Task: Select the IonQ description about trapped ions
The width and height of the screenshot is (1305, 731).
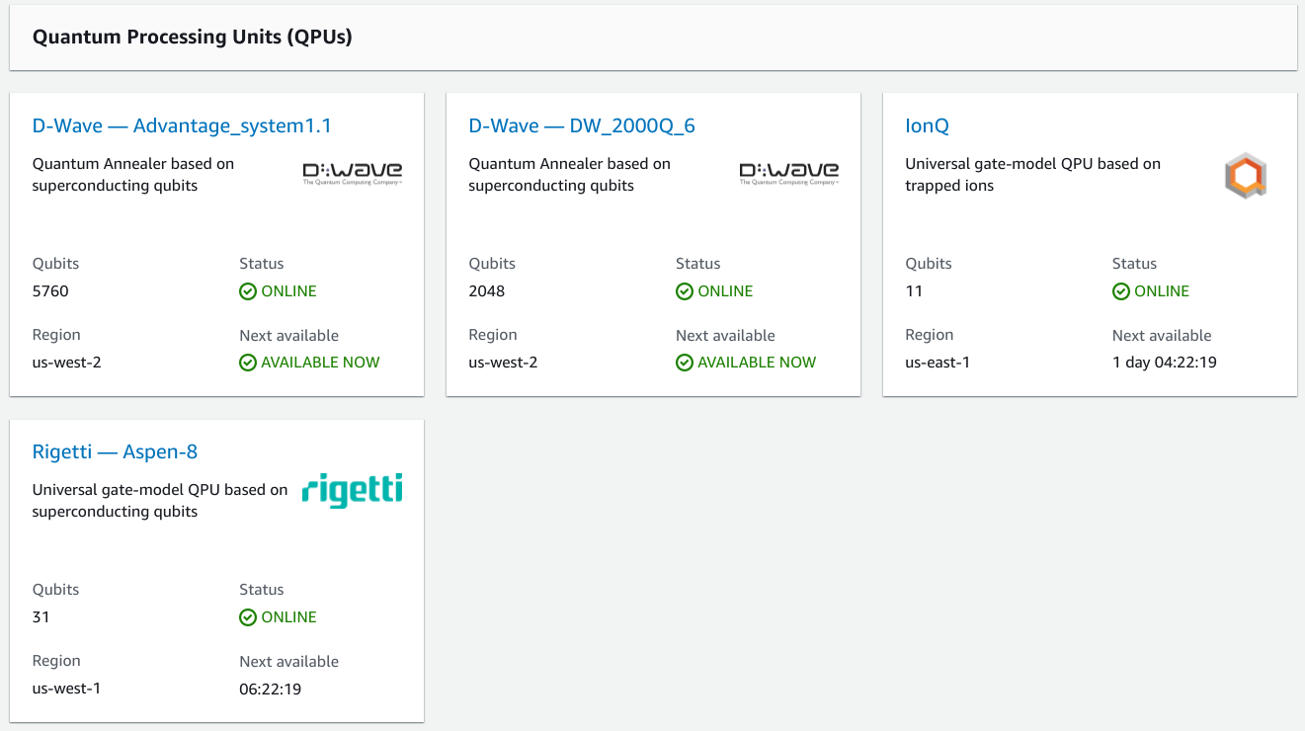Action: (x=1033, y=175)
